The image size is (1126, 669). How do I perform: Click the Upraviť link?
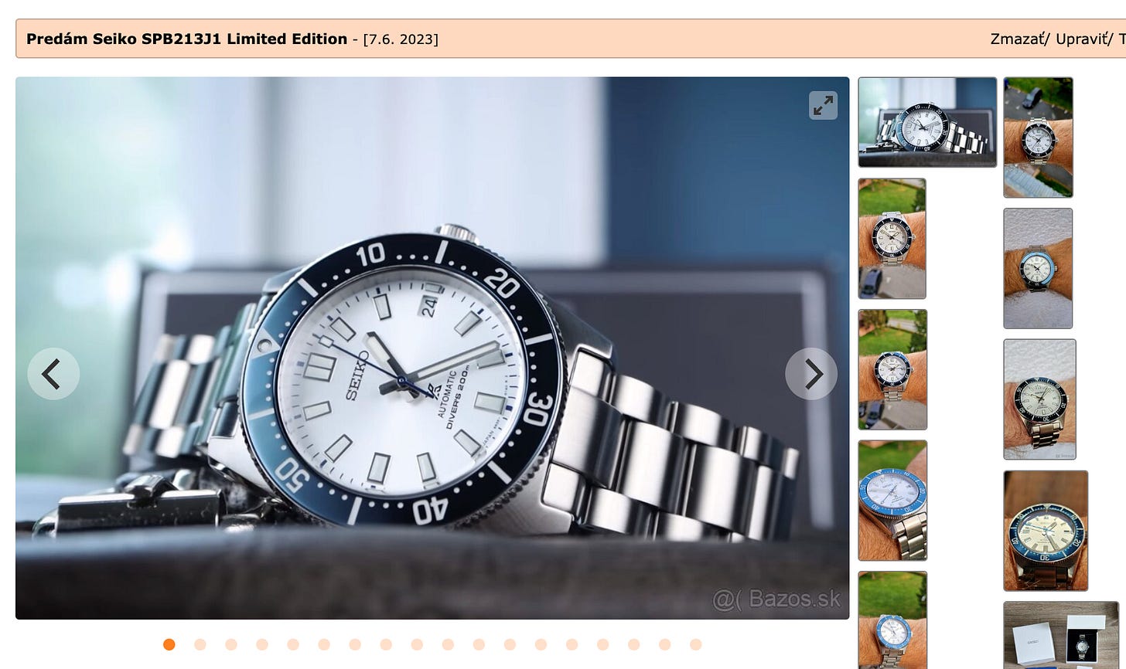[1083, 39]
